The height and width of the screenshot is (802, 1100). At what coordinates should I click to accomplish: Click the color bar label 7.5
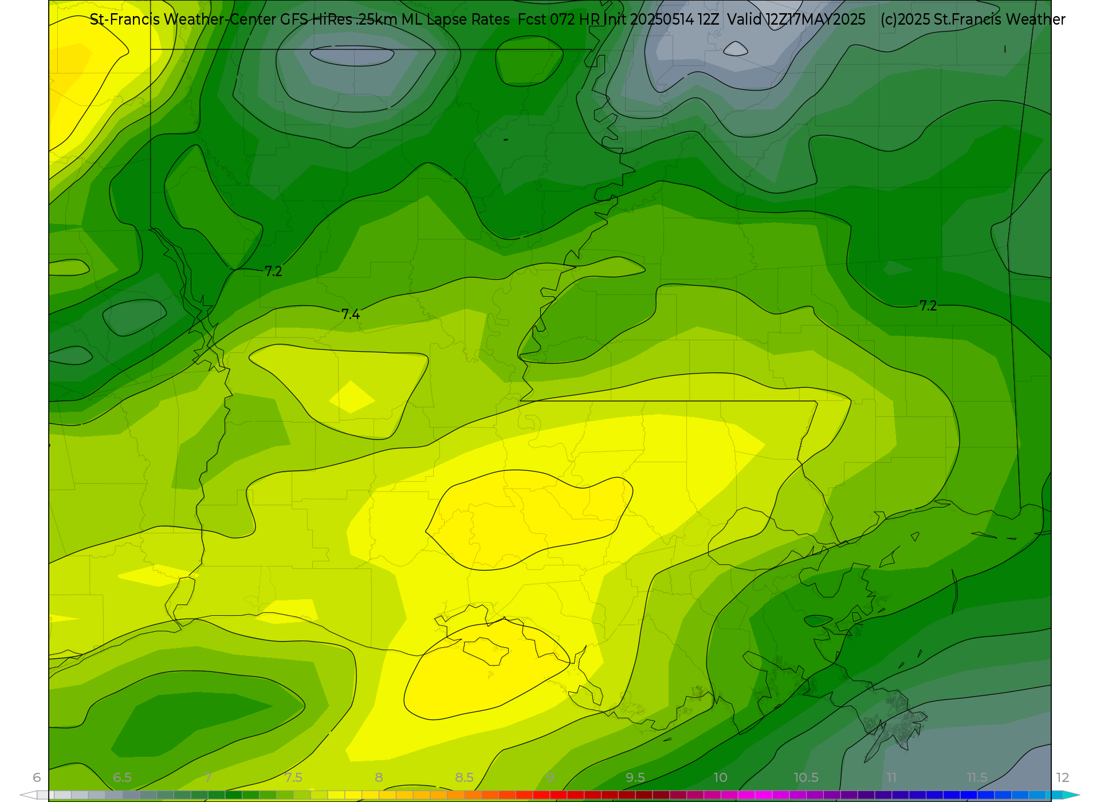pyautogui.click(x=293, y=777)
